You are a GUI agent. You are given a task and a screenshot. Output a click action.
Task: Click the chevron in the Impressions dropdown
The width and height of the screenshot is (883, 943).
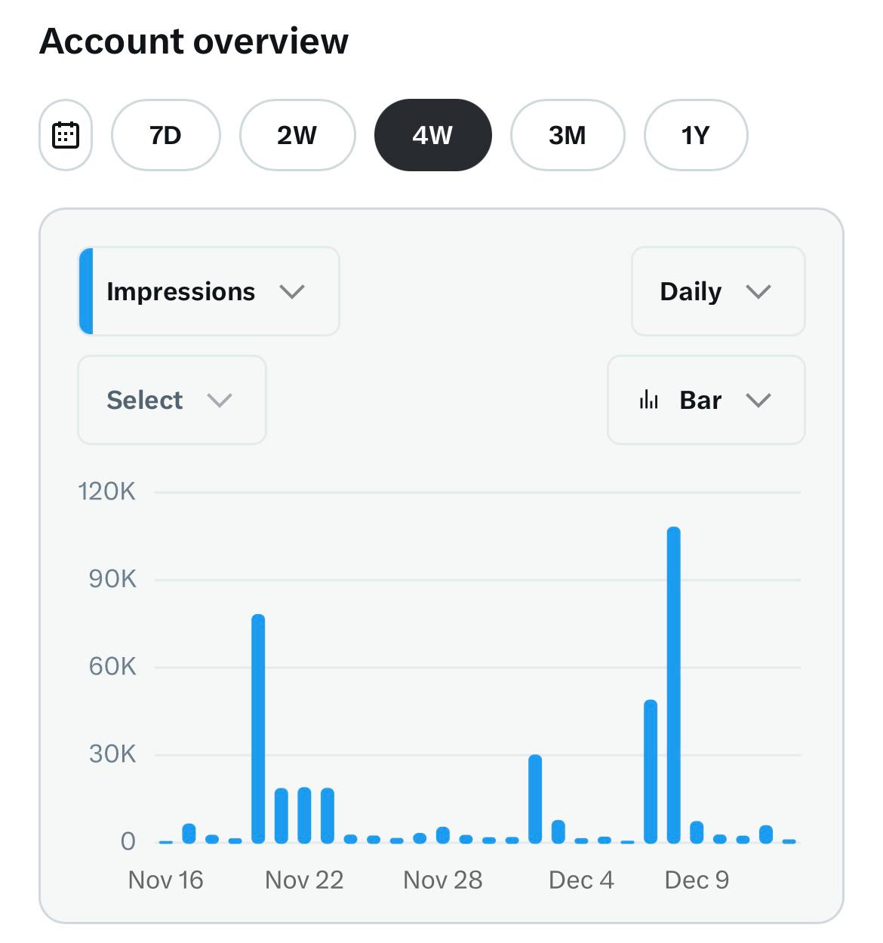(x=292, y=292)
